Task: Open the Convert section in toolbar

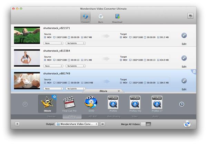Action: pos(86,18)
